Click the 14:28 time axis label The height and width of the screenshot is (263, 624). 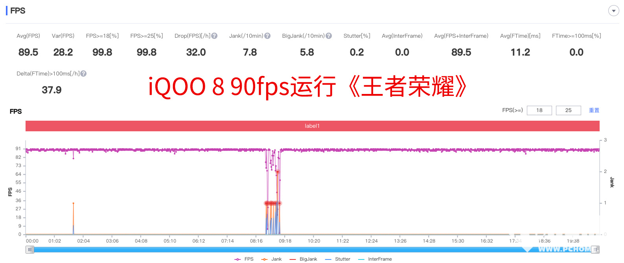click(429, 241)
